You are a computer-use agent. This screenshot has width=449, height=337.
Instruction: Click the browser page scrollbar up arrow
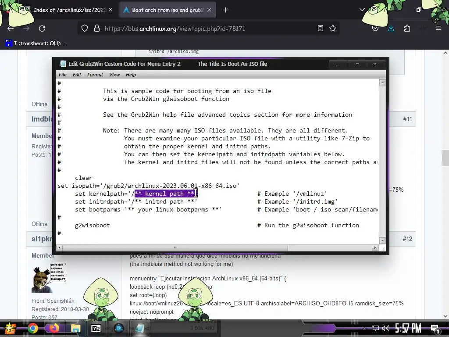pyautogui.click(x=445, y=53)
